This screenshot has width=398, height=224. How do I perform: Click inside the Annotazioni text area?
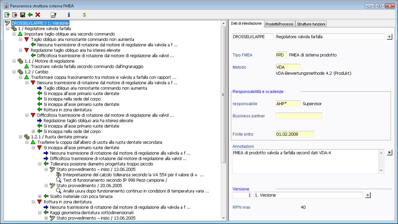pos(306,162)
